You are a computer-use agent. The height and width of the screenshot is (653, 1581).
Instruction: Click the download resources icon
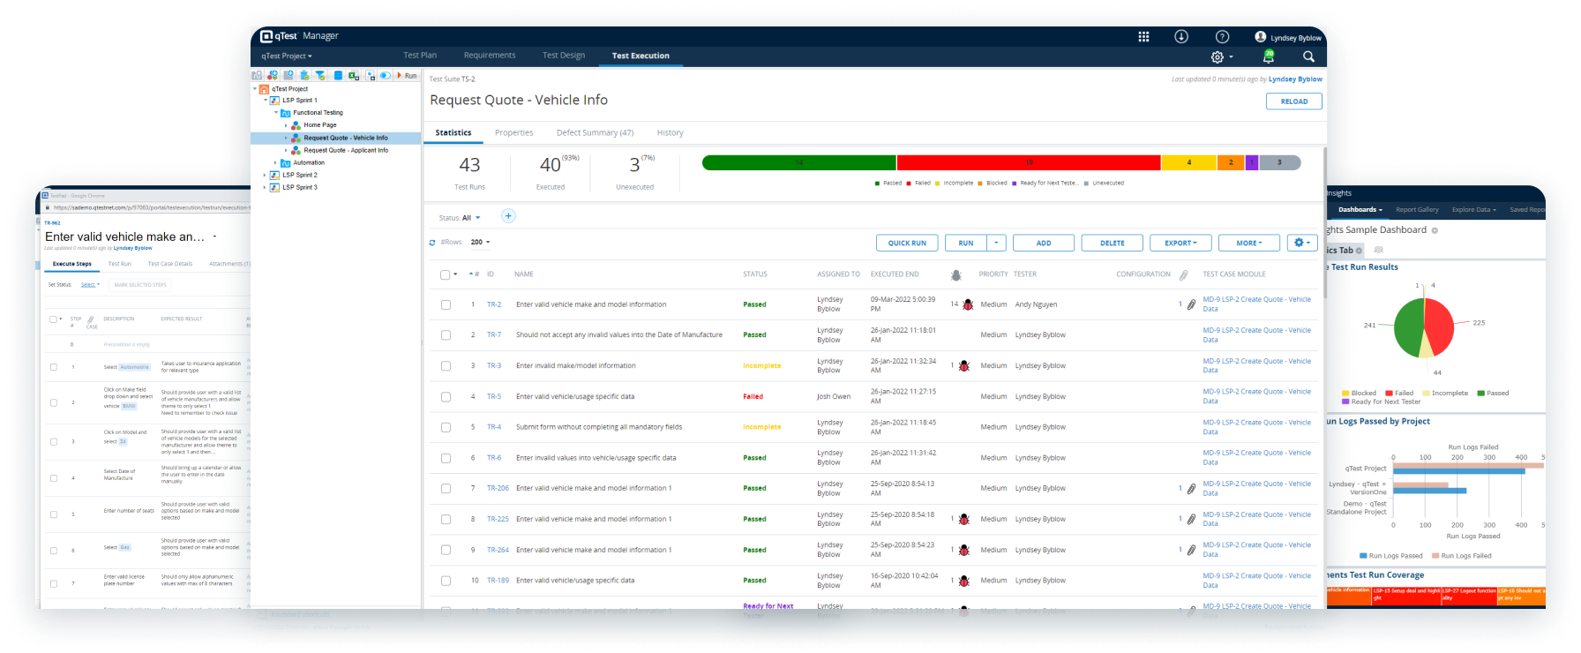click(1181, 37)
